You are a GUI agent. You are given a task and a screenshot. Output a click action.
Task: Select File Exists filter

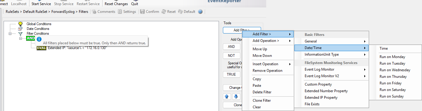[x=331, y=104]
